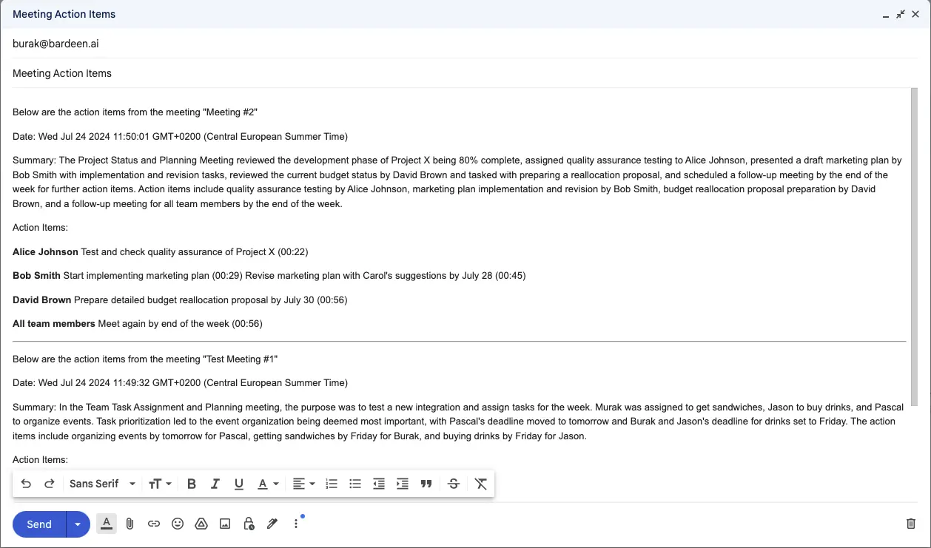Insert a signature with pen icon

(272, 524)
